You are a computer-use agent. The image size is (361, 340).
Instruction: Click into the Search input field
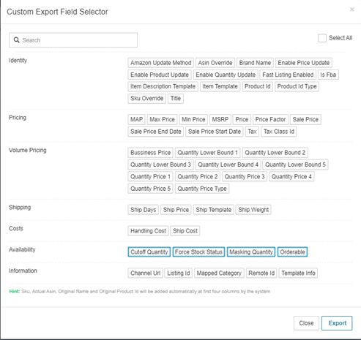73,40
